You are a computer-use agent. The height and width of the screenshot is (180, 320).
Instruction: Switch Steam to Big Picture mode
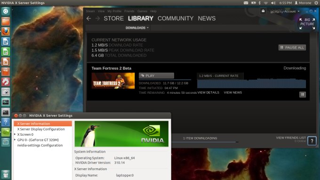[x=307, y=24]
